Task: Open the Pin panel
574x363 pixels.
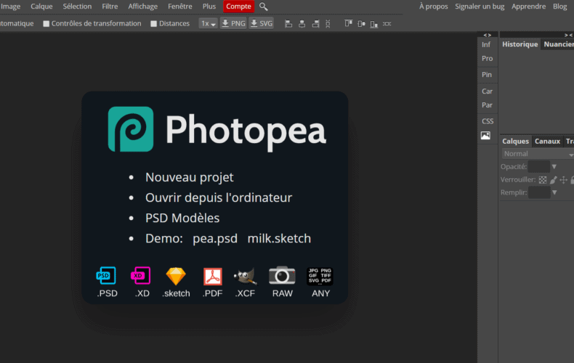Action: click(487, 75)
